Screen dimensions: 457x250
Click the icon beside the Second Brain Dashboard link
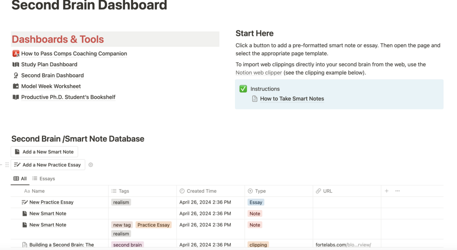pyautogui.click(x=16, y=75)
